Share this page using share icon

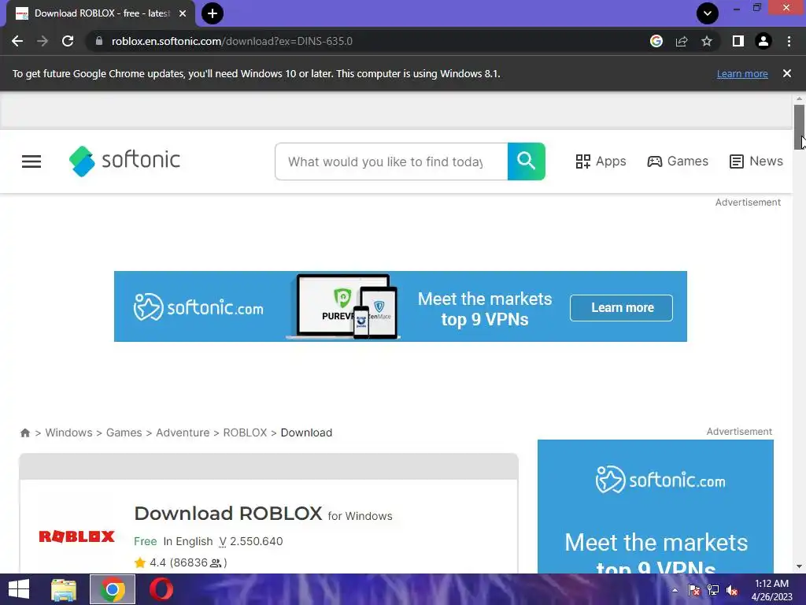[x=682, y=41]
